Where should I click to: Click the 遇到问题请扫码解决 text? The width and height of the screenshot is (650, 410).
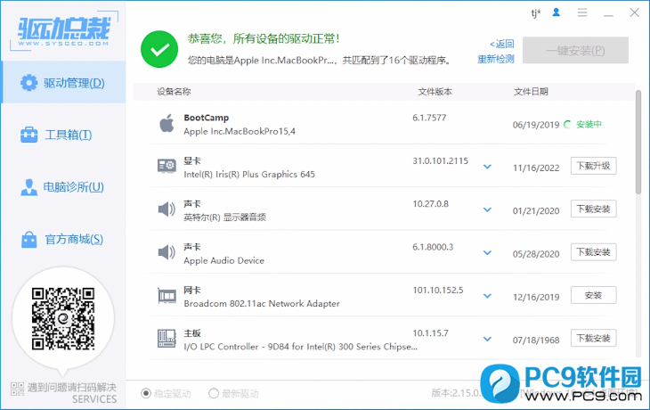[72, 388]
